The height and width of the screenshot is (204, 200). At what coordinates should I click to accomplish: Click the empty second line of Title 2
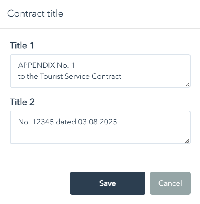[x=100, y=133]
